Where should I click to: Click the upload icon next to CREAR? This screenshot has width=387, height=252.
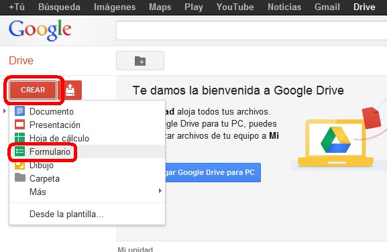point(70,90)
